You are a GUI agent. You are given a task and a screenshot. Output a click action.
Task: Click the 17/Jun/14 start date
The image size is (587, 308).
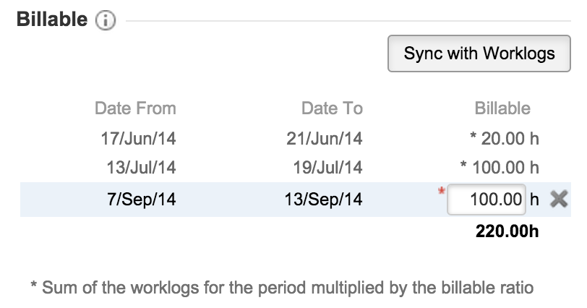click(138, 138)
